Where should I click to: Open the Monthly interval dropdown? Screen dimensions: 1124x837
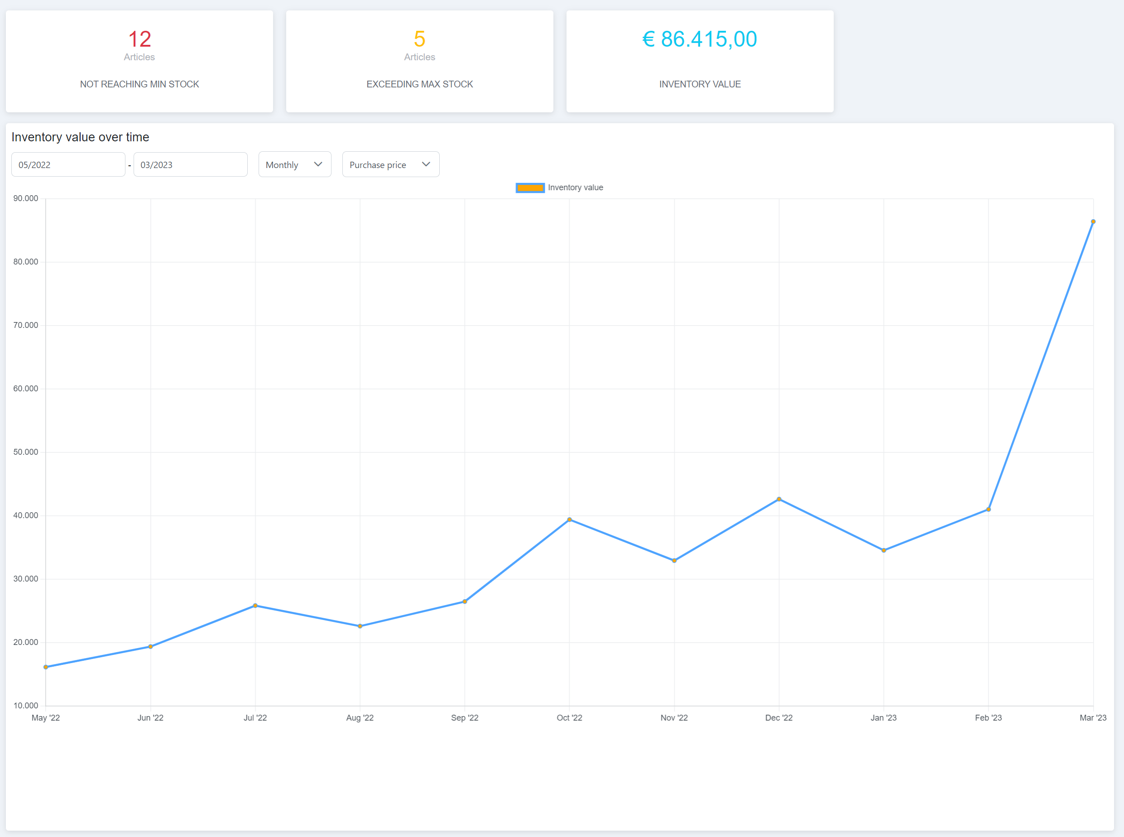294,165
